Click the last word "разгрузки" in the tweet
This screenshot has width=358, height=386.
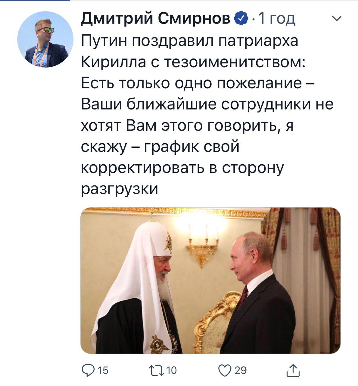(120, 190)
